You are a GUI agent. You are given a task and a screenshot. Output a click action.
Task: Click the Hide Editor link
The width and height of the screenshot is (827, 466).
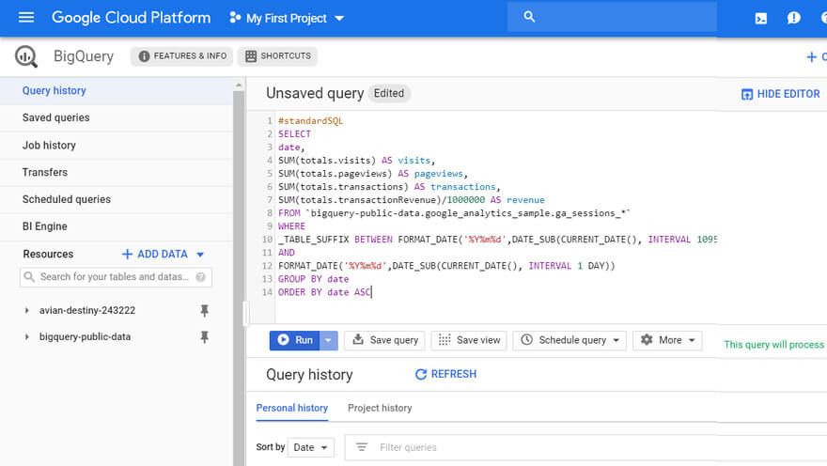pyautogui.click(x=780, y=94)
